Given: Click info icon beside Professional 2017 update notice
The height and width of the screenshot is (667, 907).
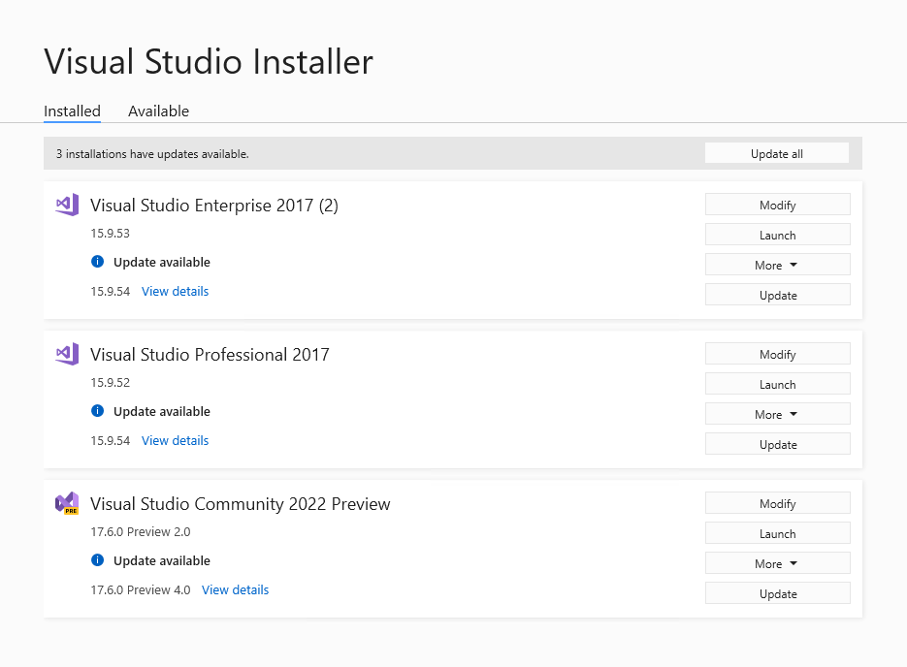Looking at the screenshot, I should pos(98,411).
